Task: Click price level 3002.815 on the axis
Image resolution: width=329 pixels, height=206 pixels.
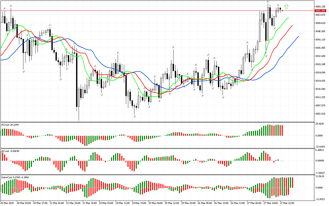Action: tap(320, 114)
